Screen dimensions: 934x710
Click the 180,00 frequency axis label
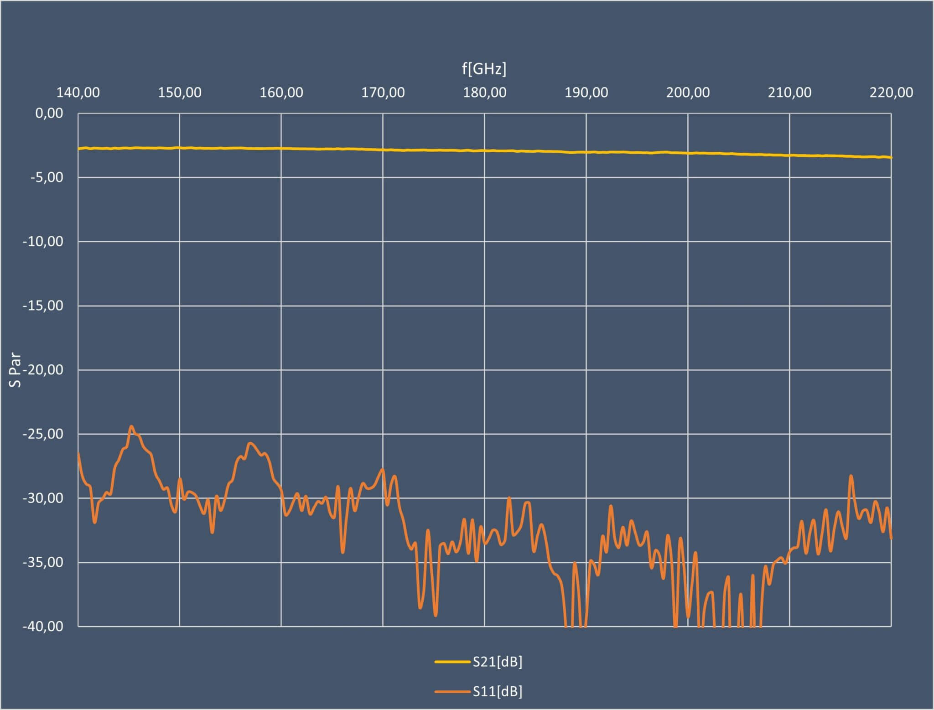(485, 93)
